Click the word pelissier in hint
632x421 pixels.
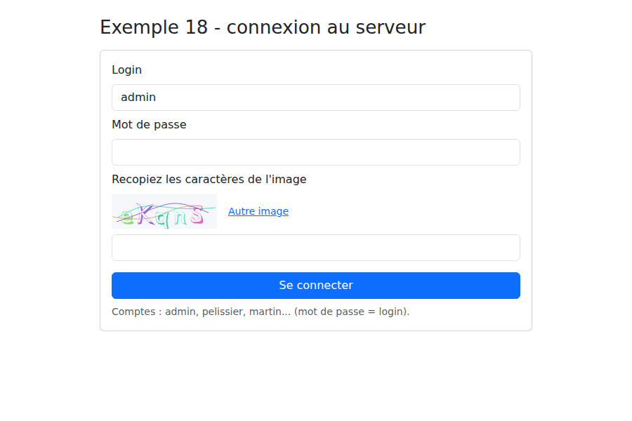pos(223,312)
